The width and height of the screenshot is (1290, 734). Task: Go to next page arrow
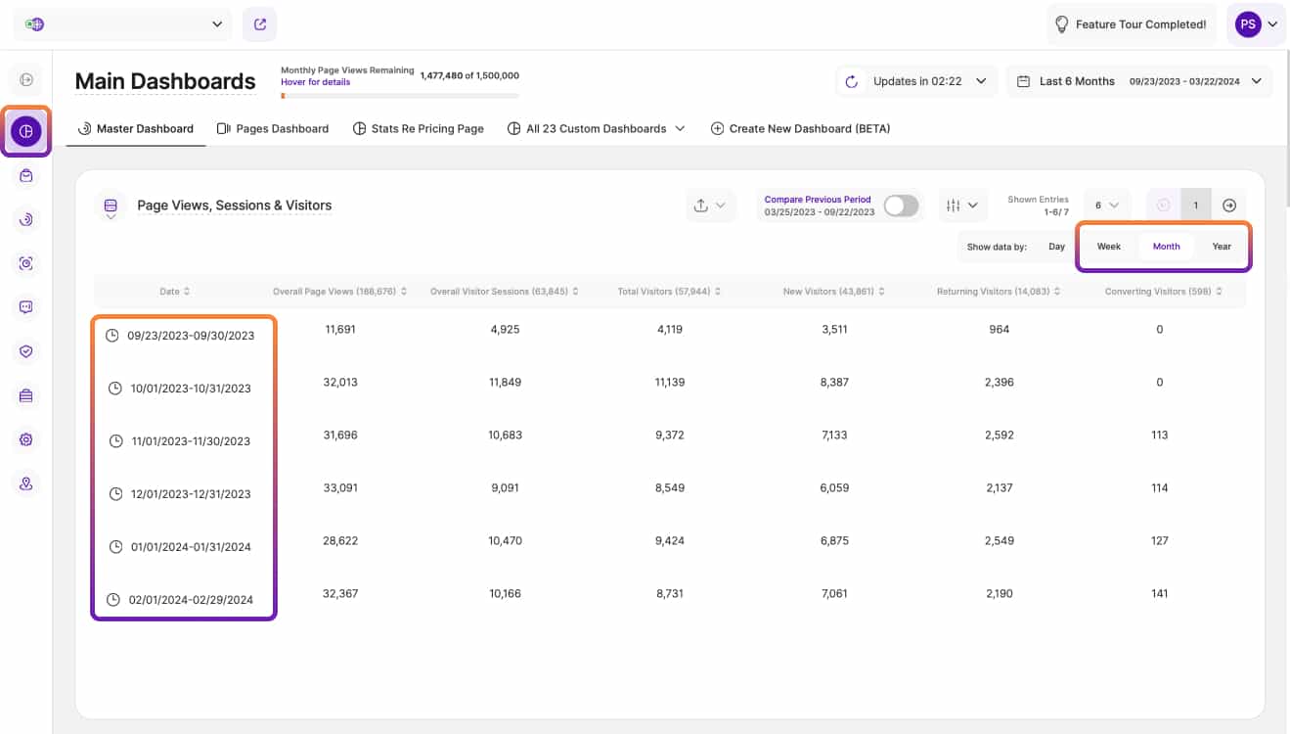[x=1229, y=206]
